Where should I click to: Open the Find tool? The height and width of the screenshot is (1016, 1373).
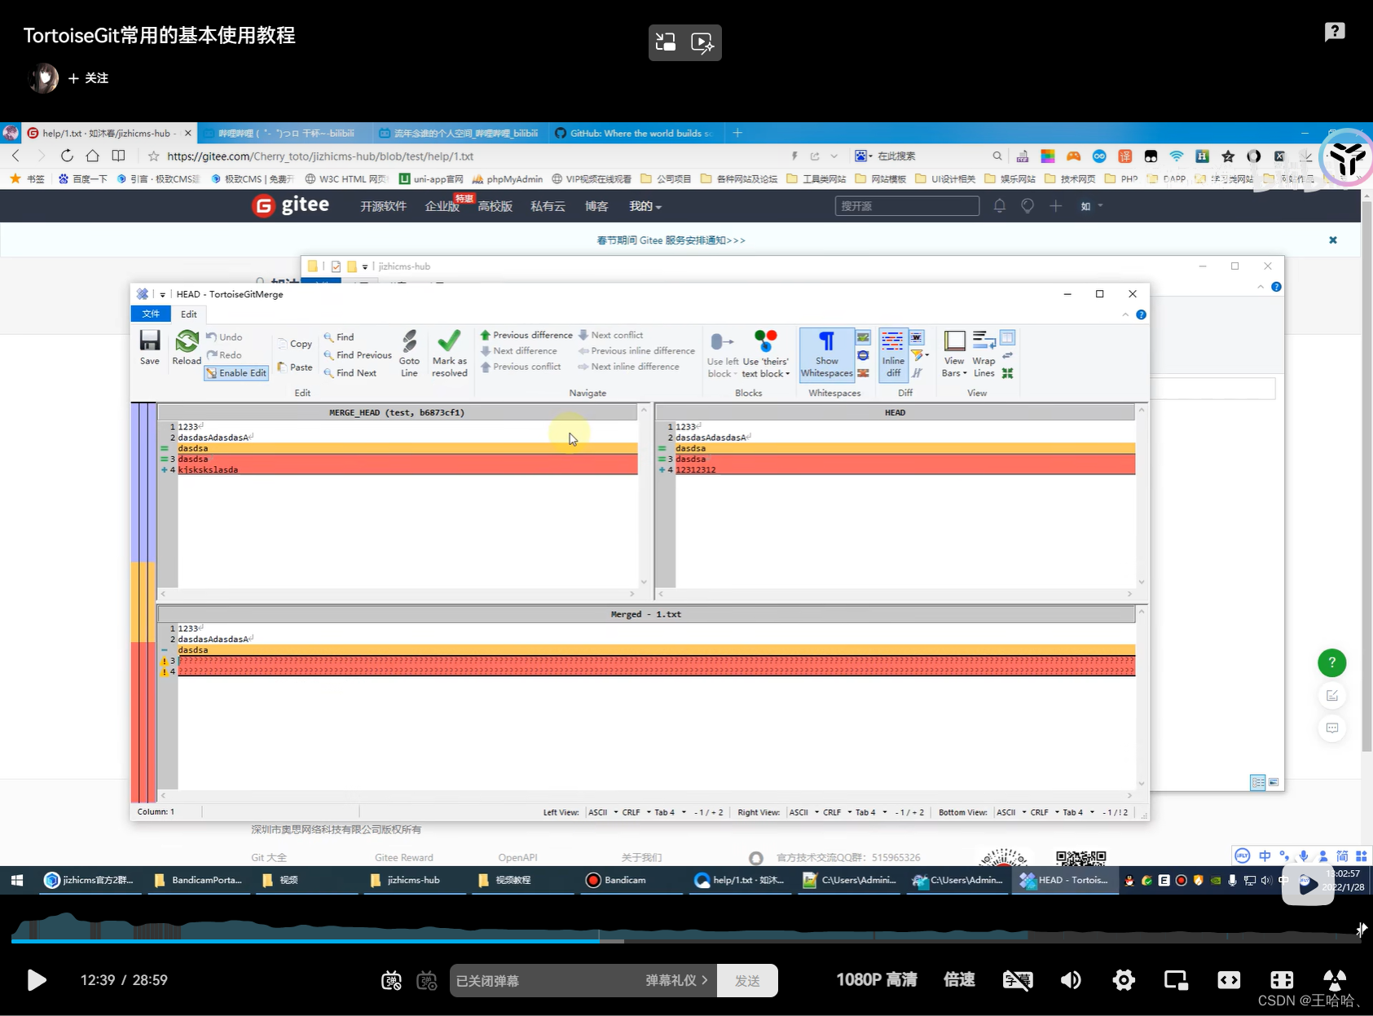click(338, 336)
